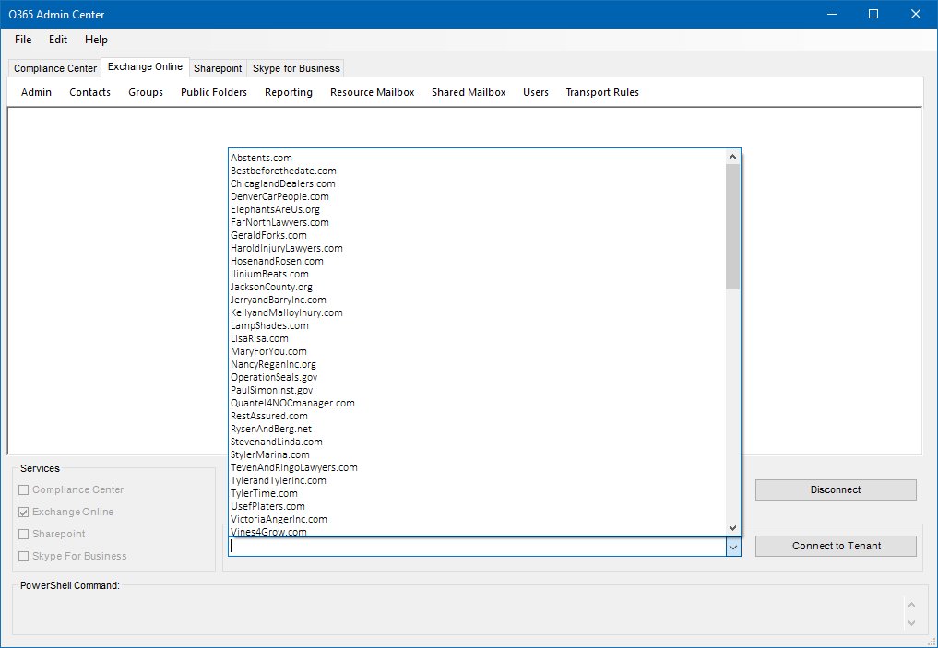The width and height of the screenshot is (938, 648).
Task: Expand the tenant dropdown arrow
Action: click(733, 546)
